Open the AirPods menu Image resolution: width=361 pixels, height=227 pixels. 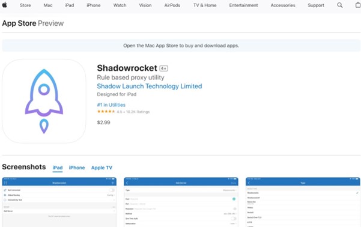click(172, 5)
